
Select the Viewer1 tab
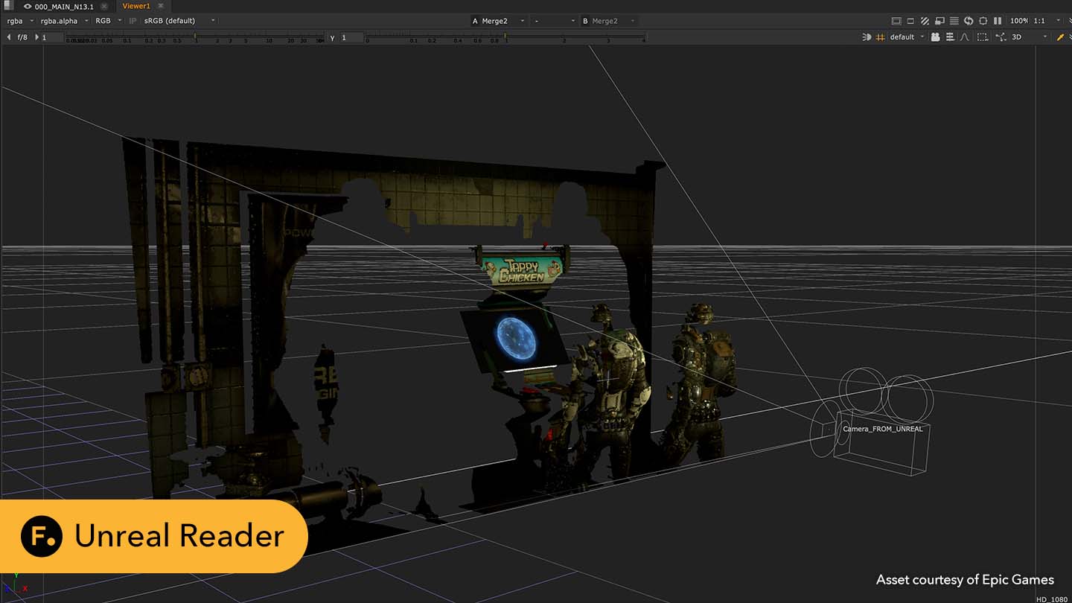point(135,5)
